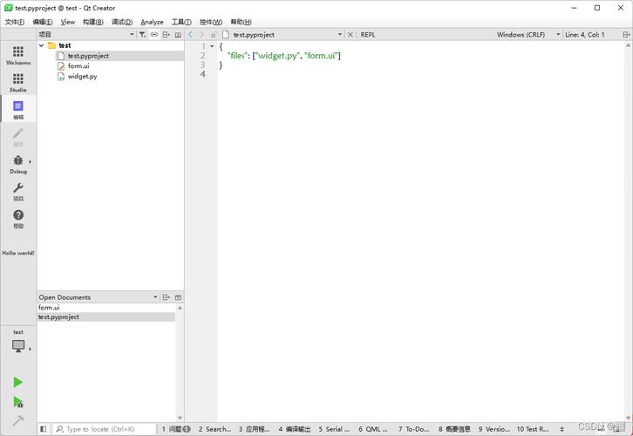Toggle file read-only lock icon

pos(214,35)
